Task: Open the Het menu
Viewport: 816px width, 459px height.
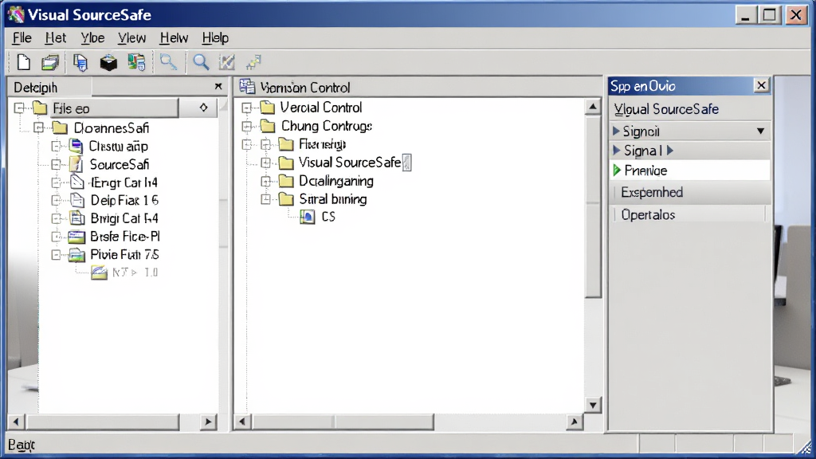Action: pos(55,38)
